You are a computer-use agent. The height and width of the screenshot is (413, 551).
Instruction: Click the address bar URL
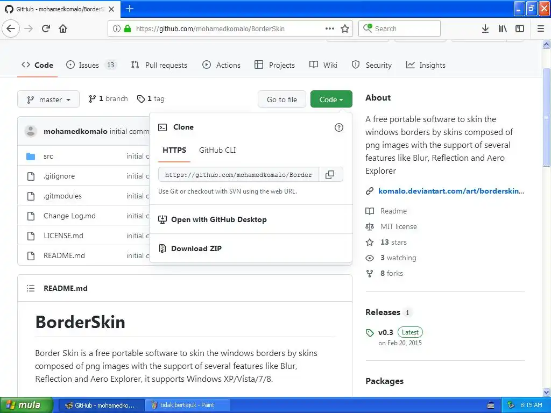[210, 29]
